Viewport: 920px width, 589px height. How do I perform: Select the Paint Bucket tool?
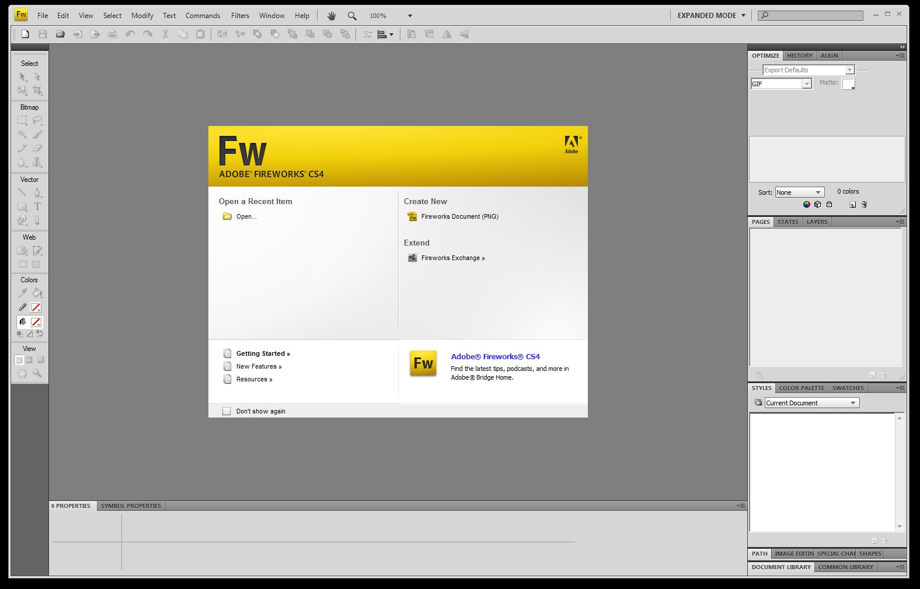(37, 293)
